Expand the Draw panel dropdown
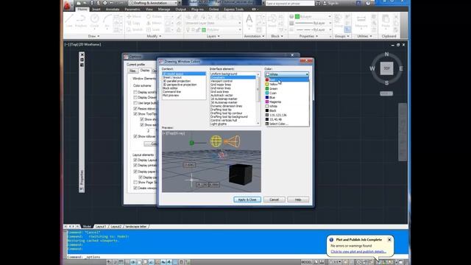471x265 pixels. [94, 36]
